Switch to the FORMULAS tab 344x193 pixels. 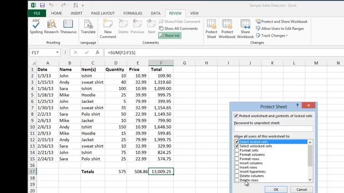[x=133, y=13]
